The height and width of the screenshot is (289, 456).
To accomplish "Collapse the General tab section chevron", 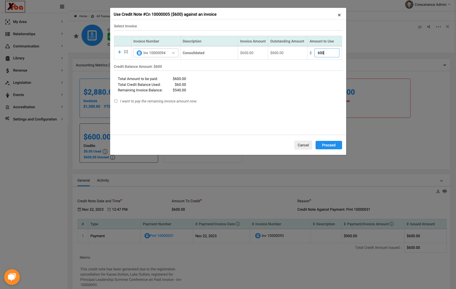I will [x=441, y=181].
